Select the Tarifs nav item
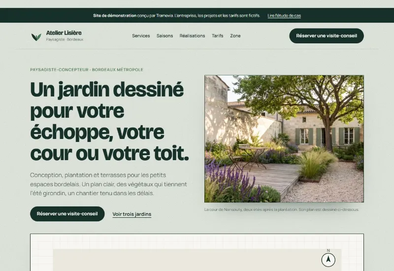This screenshot has width=394, height=271. [217, 35]
